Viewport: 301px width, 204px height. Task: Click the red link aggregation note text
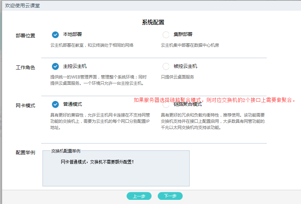(215, 100)
